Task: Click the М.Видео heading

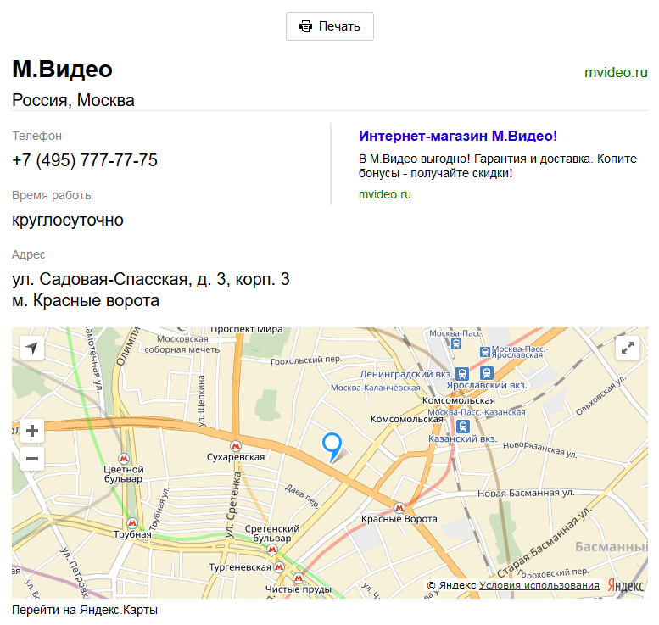Action: pos(62,69)
